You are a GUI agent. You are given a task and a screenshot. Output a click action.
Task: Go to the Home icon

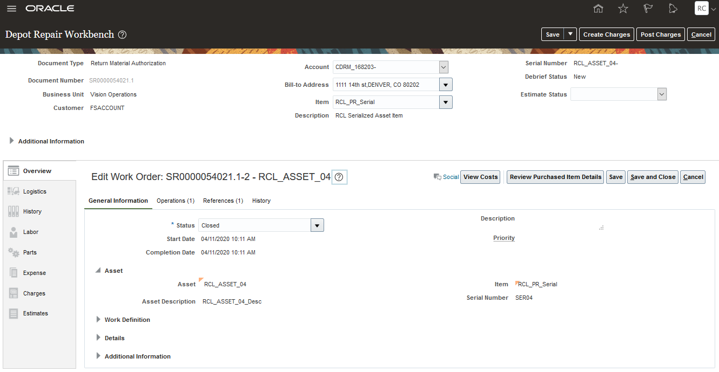598,9
